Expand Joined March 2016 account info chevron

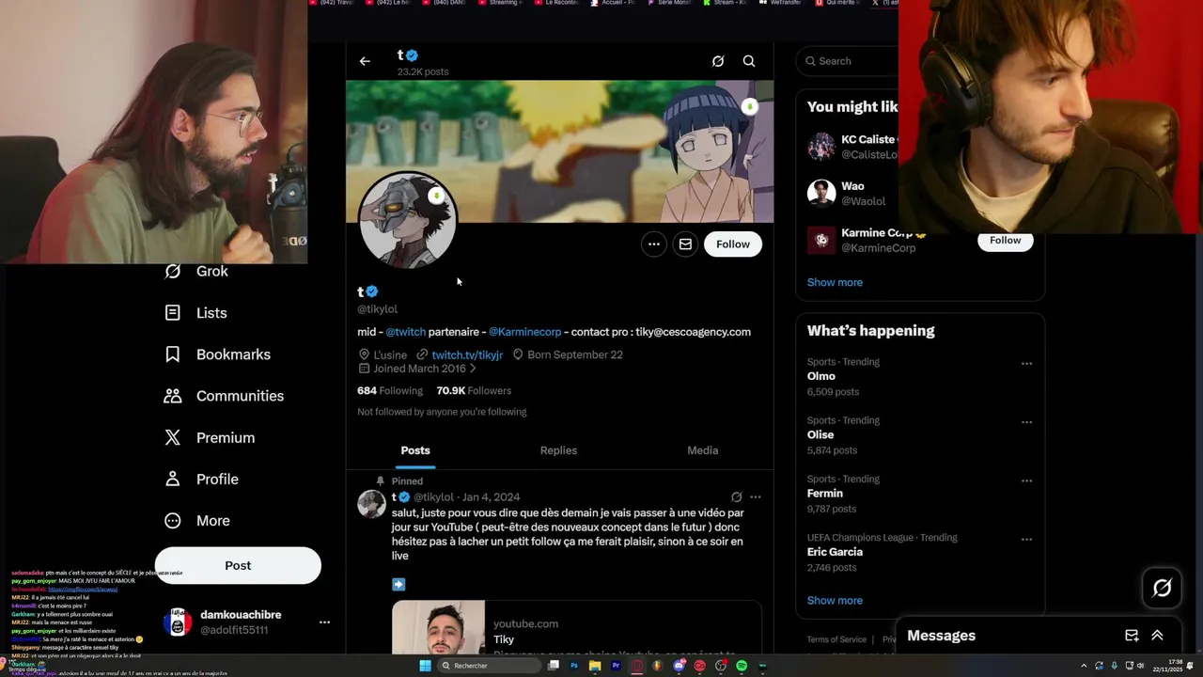[473, 369]
